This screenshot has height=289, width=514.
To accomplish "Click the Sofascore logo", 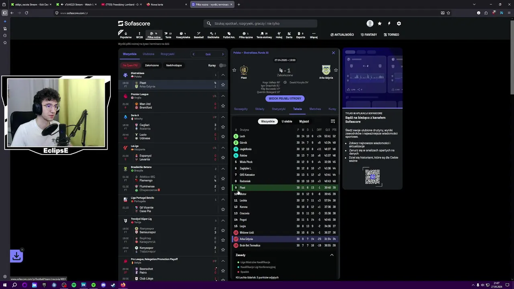I will pyautogui.click(x=134, y=24).
